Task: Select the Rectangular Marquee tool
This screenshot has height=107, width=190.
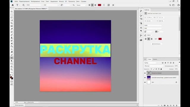Action: (x=12, y=15)
